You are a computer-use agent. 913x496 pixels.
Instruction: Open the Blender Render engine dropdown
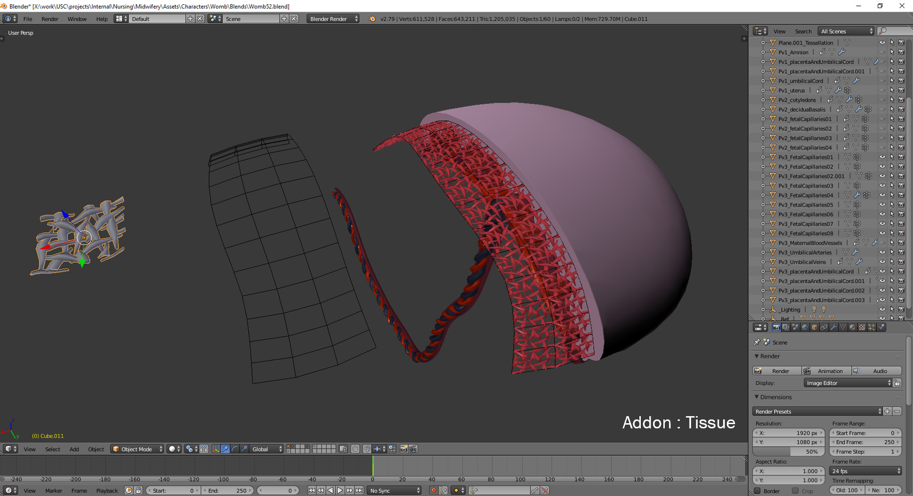333,19
